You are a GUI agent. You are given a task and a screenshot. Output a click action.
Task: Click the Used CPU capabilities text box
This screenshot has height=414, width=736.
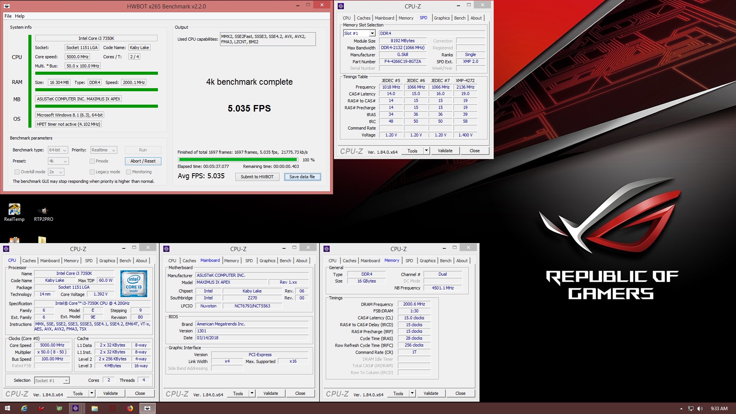click(268, 39)
